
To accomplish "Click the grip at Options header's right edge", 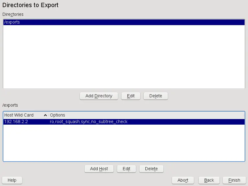I will [x=244, y=115].
